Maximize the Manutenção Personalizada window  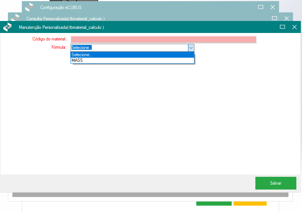pos(282,27)
